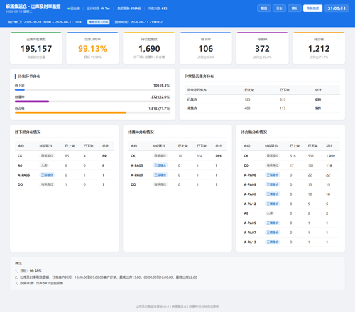Click CK row with total 89
This screenshot has width=355, height=312.
(x=65, y=156)
